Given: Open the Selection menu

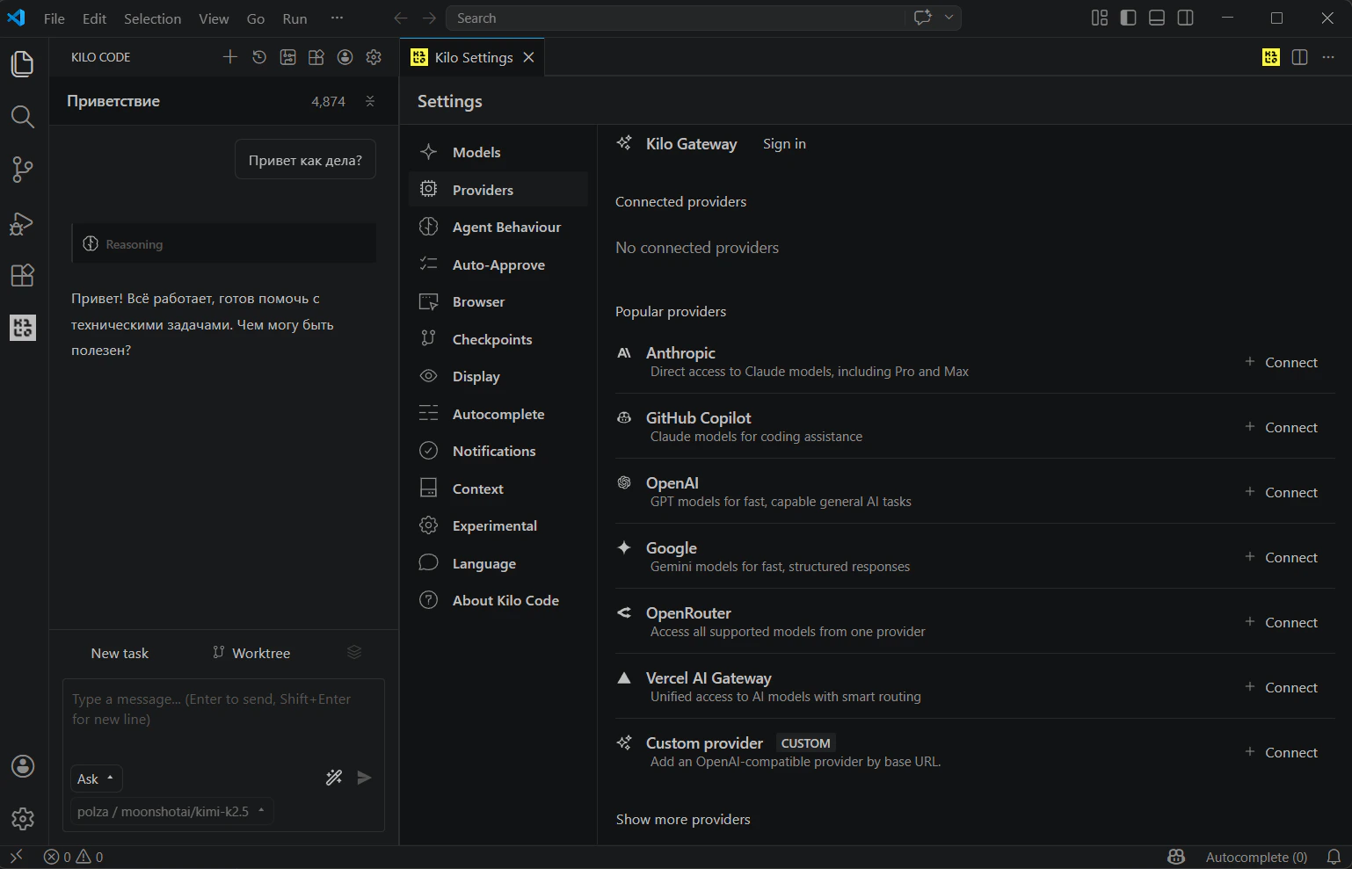Looking at the screenshot, I should pyautogui.click(x=152, y=18).
